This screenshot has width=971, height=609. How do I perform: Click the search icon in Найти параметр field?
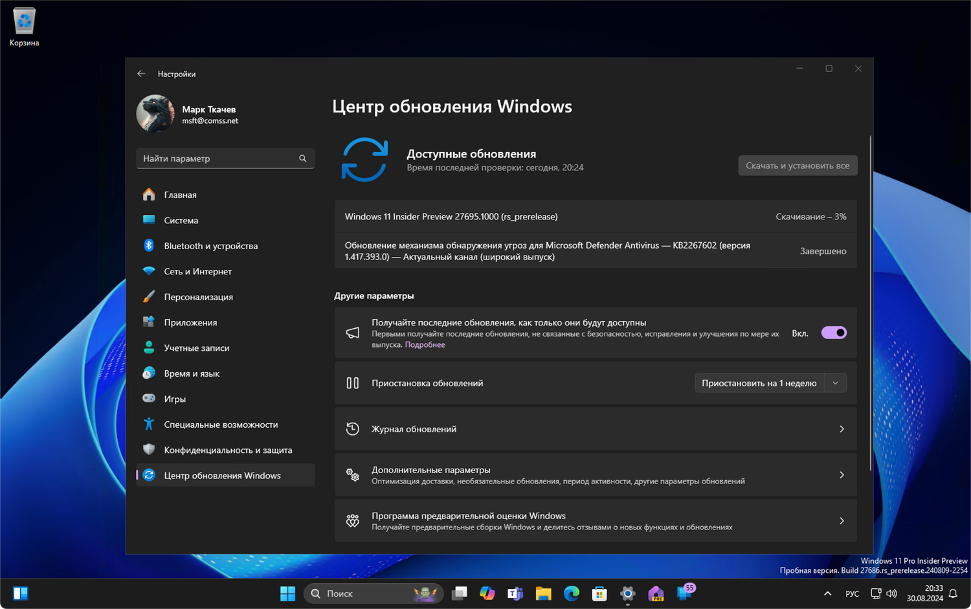[x=302, y=158]
